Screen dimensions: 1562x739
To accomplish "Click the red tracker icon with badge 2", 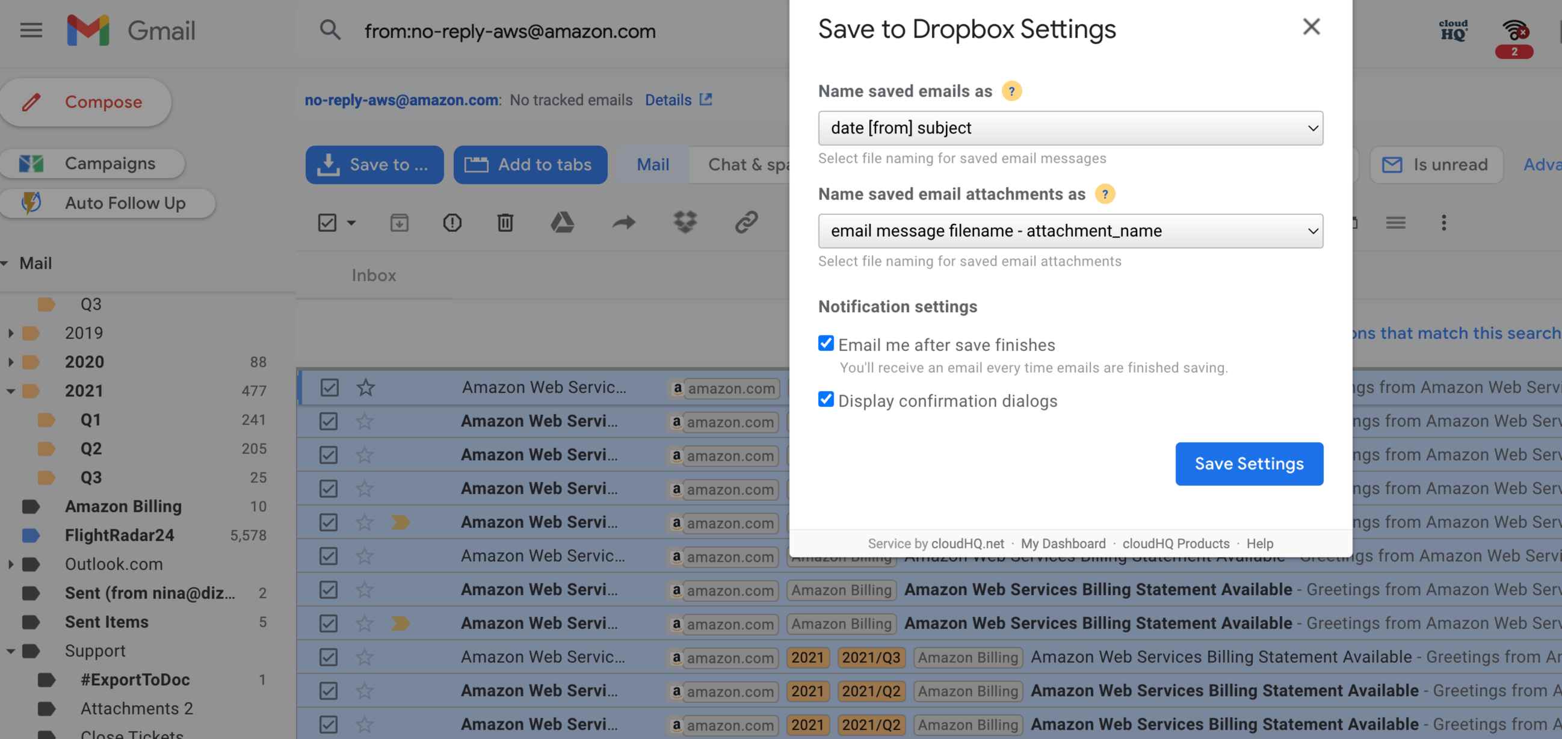I will coord(1514,37).
